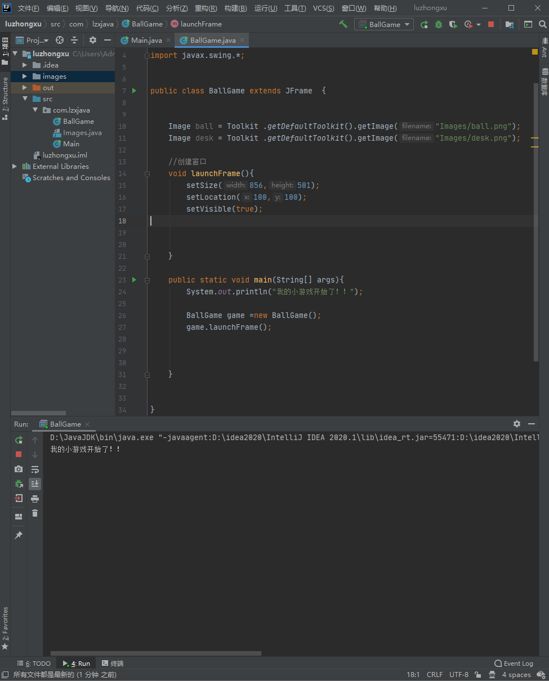Build the project with the hammer icon
This screenshot has height=681, width=549.
coord(343,24)
